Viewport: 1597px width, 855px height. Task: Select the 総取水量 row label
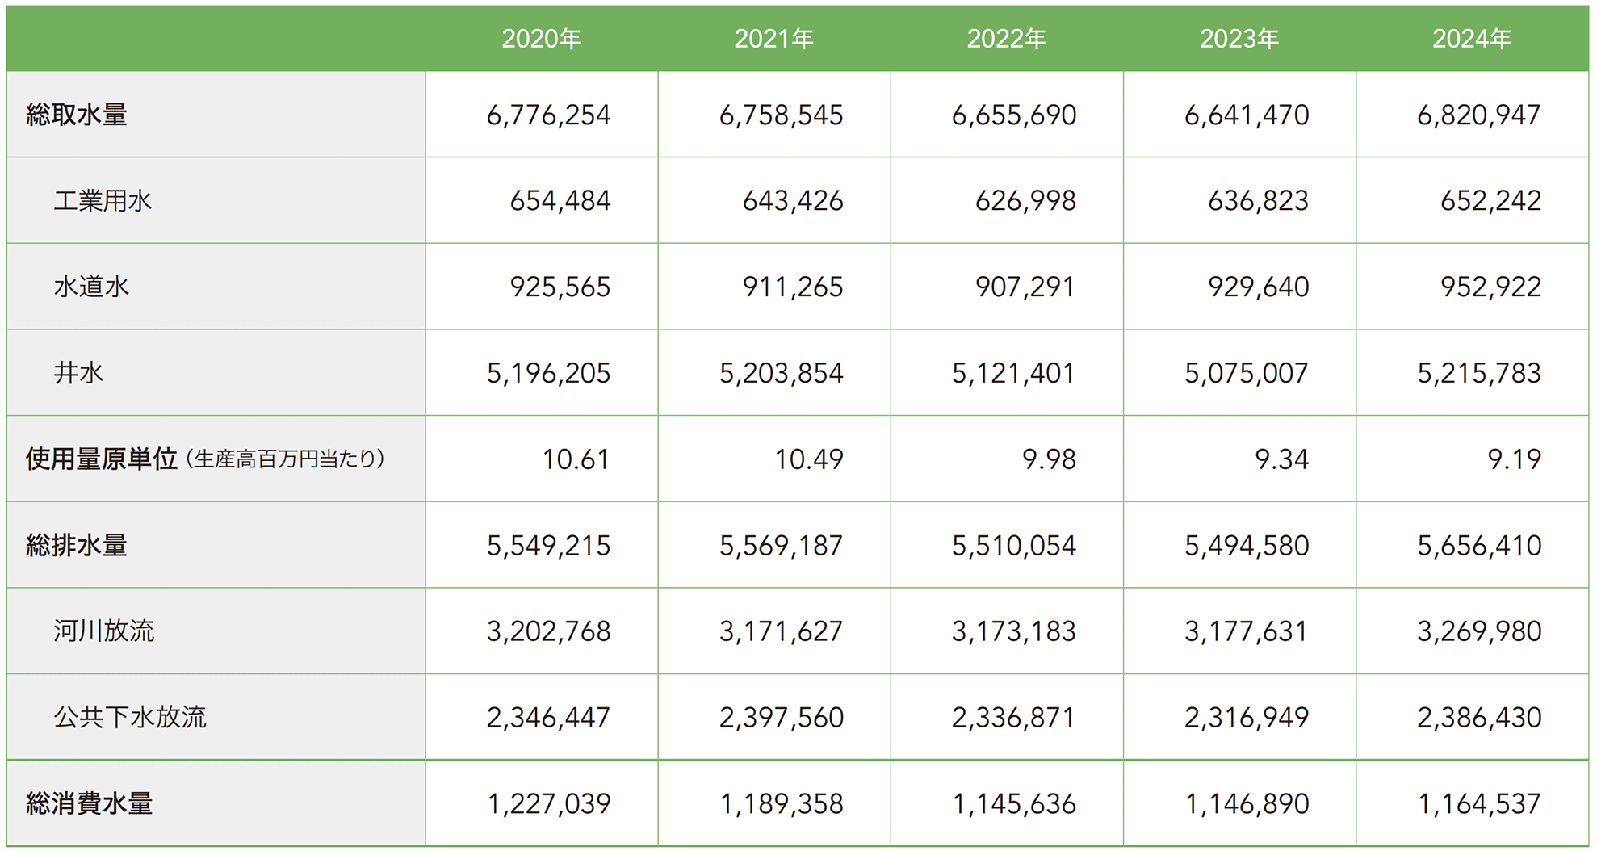click(77, 115)
